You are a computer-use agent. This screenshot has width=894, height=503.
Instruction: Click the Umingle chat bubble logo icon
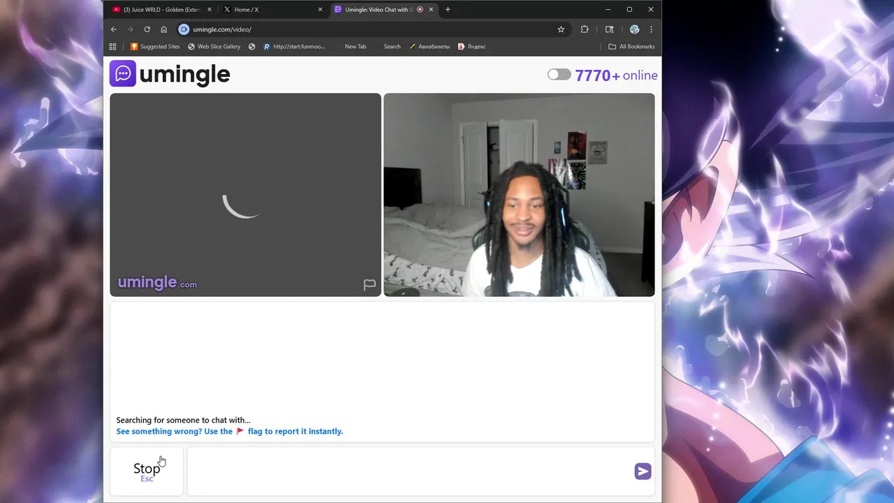pyautogui.click(x=123, y=73)
